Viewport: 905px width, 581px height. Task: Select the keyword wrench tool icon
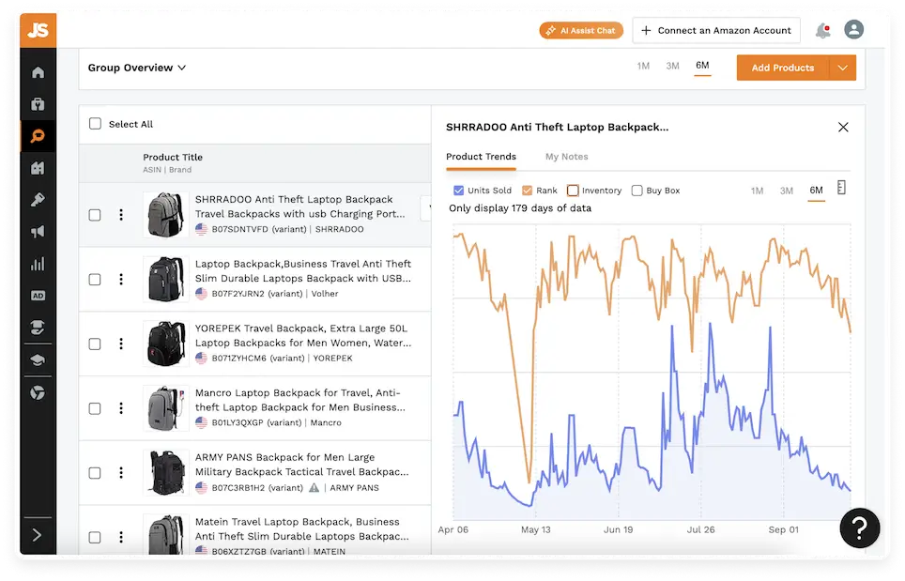[38, 200]
